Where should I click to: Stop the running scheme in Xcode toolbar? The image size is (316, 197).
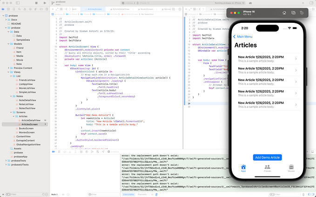tap(36, 3)
